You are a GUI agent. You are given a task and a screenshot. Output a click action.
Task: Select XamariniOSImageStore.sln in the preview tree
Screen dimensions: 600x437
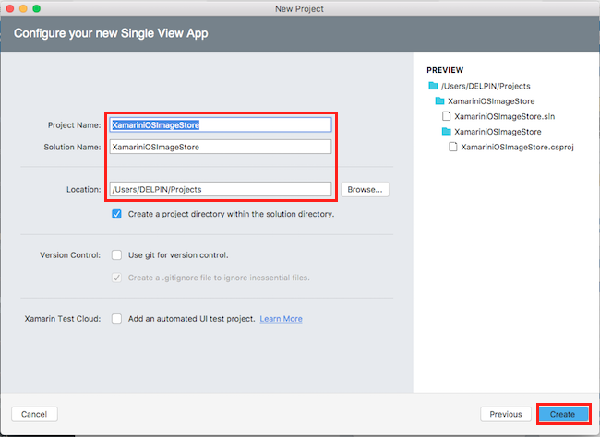[x=504, y=116]
